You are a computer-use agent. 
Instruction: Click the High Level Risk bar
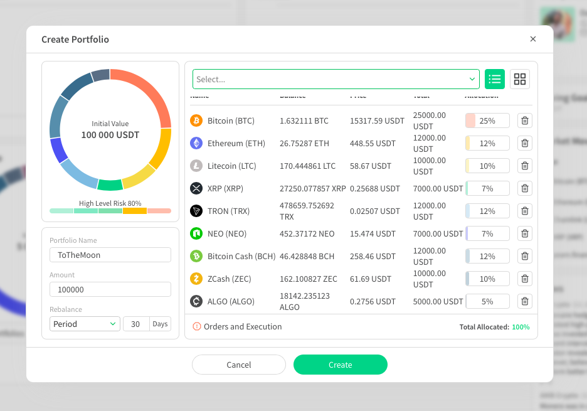point(110,211)
